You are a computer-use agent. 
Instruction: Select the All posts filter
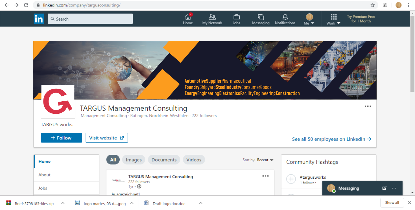pos(113,160)
